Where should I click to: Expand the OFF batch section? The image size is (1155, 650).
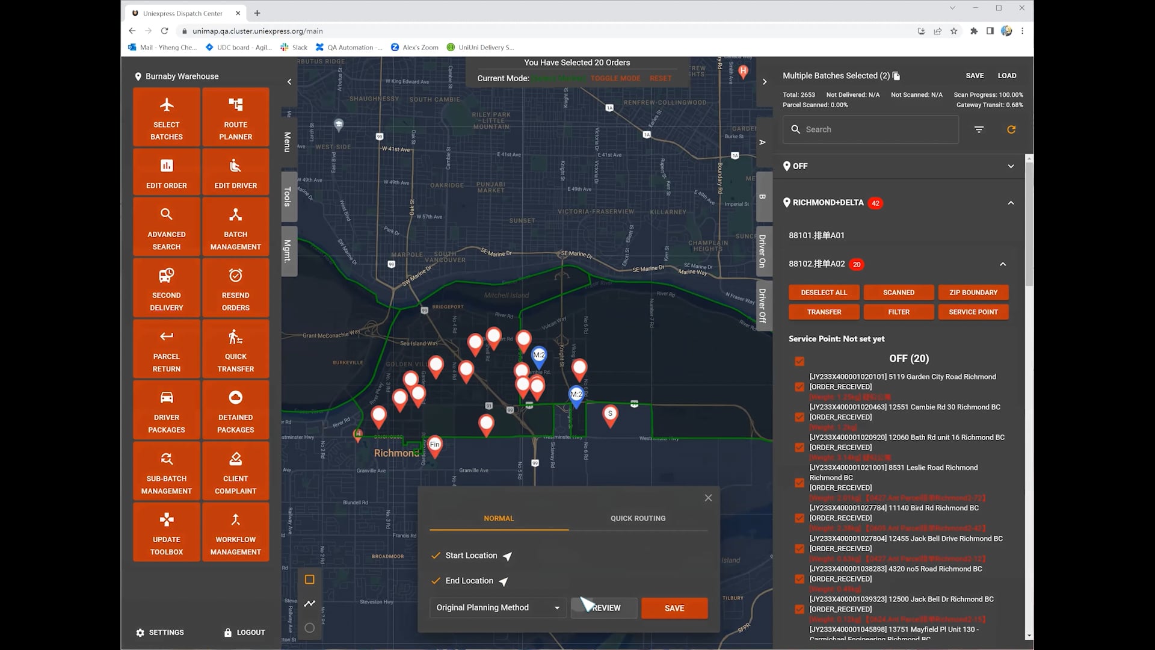click(1011, 166)
